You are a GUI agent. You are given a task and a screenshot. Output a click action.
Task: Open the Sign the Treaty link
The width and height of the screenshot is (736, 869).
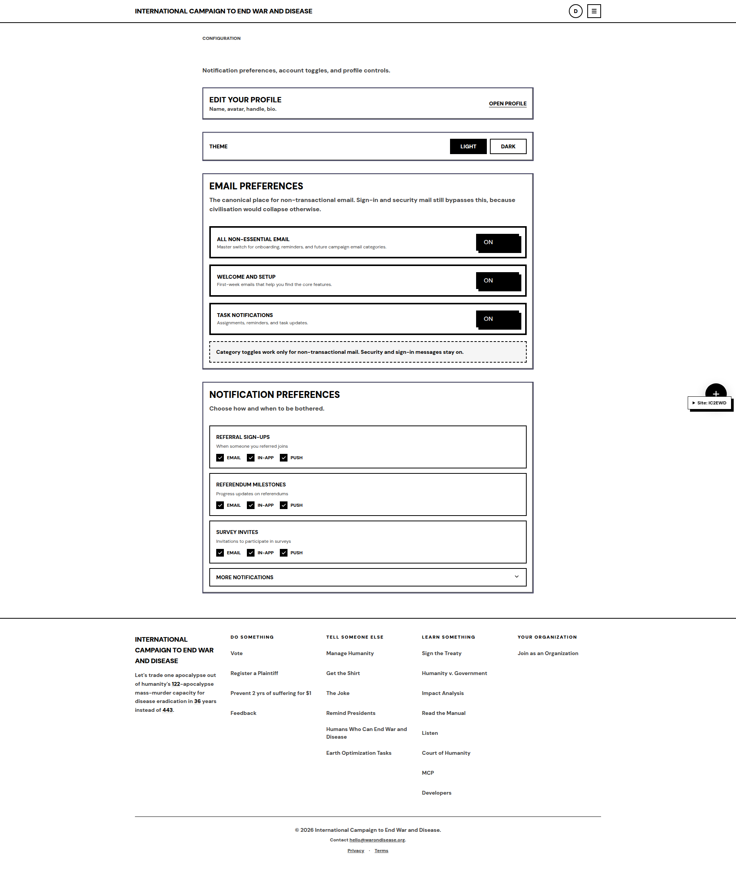pos(442,653)
